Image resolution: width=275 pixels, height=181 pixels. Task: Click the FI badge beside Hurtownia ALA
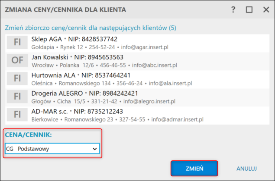pyautogui.click(x=17, y=78)
